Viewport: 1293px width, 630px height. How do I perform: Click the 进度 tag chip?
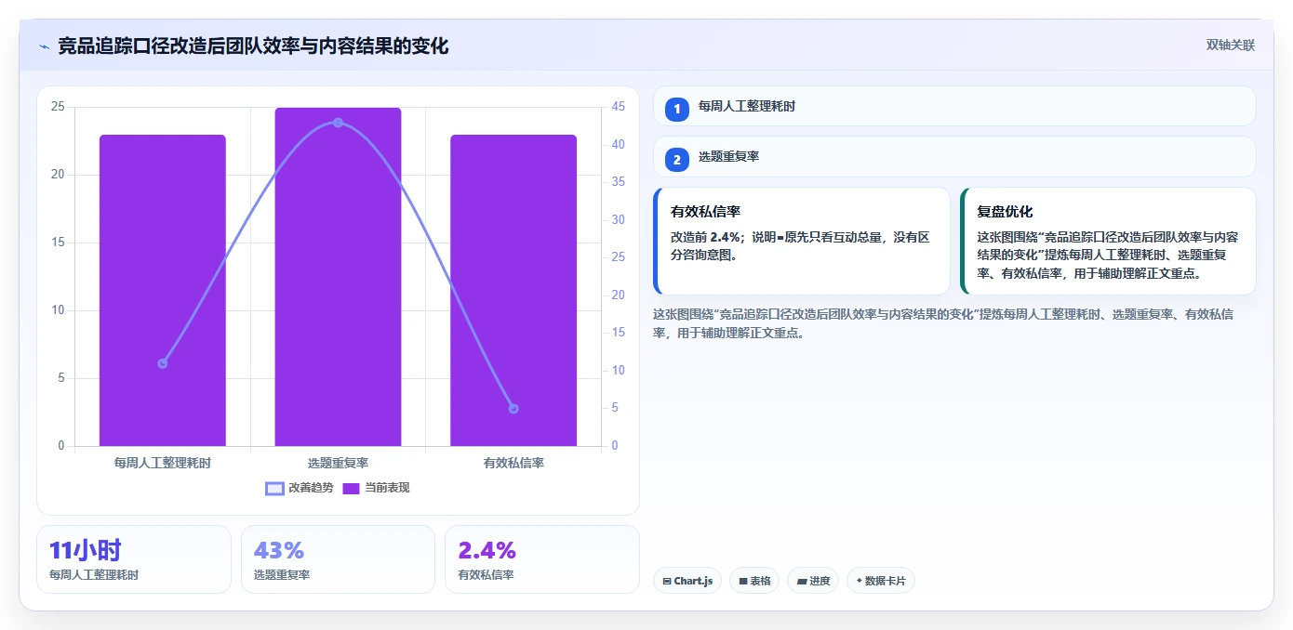[813, 581]
